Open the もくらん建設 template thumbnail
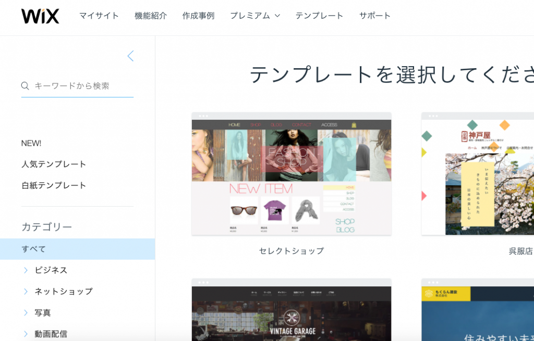 pos(478,310)
